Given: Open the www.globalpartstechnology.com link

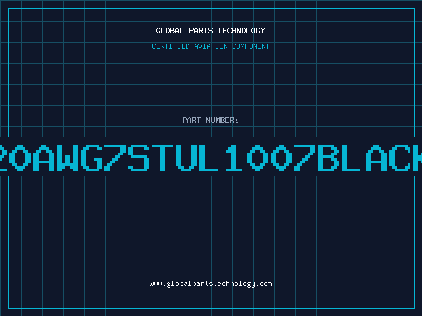Looking at the screenshot, I should [210, 284].
